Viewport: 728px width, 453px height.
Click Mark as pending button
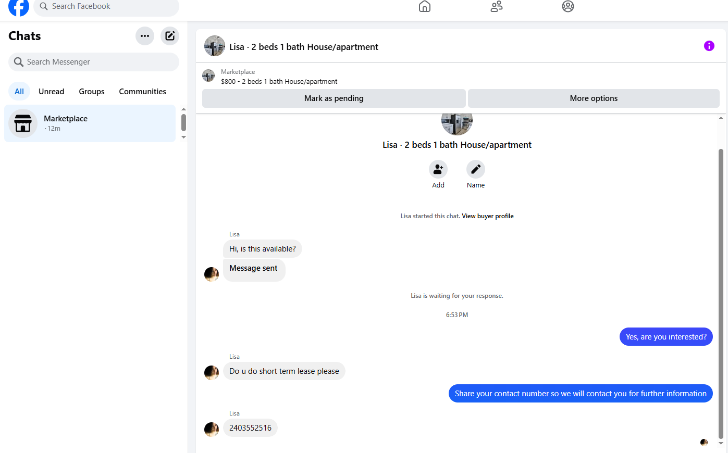tap(334, 98)
